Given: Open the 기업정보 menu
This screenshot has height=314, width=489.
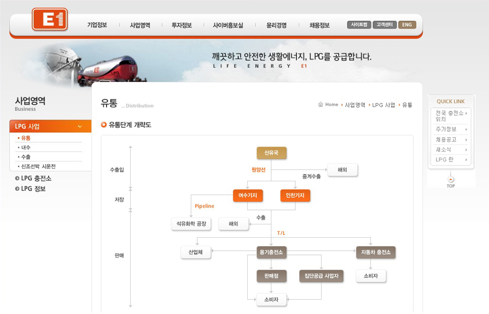Looking at the screenshot, I should click(97, 25).
